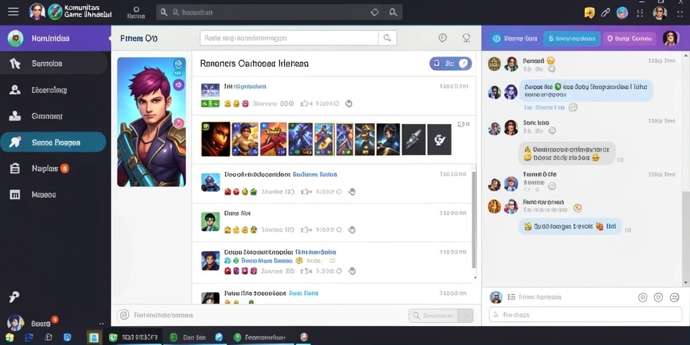Click the search button beside the center panel search field
Screen dimensions: 690x345
(x=387, y=38)
